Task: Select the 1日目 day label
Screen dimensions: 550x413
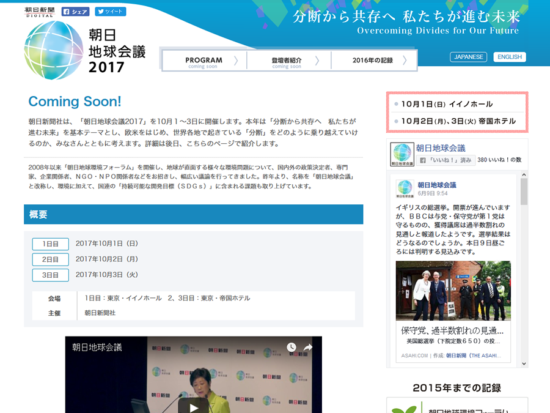Action: 50,244
